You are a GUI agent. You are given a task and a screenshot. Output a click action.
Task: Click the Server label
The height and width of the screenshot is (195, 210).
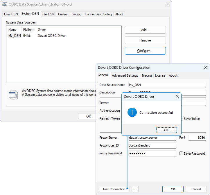pyautogui.click(x=104, y=103)
